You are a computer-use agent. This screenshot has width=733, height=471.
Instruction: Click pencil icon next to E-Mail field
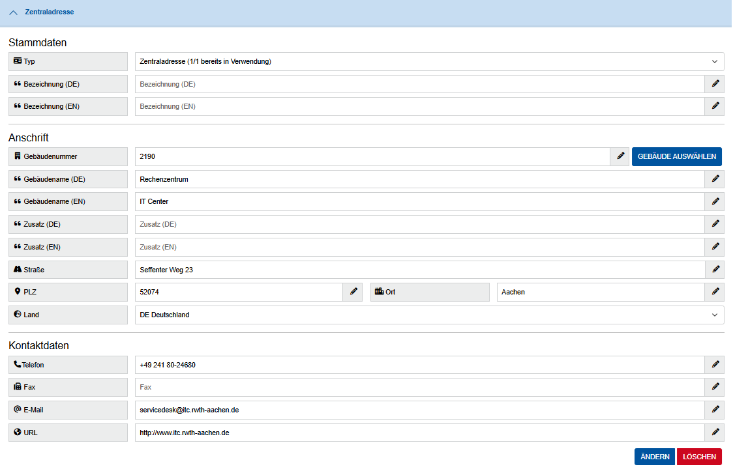pyautogui.click(x=715, y=410)
